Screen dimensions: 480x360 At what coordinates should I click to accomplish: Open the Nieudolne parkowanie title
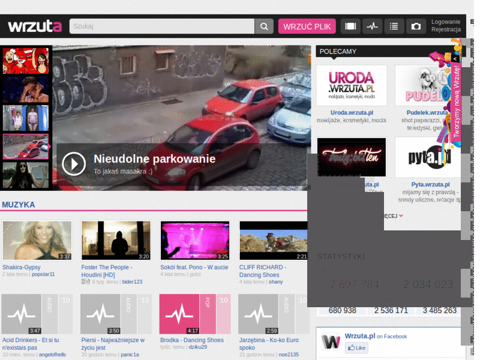click(x=155, y=159)
